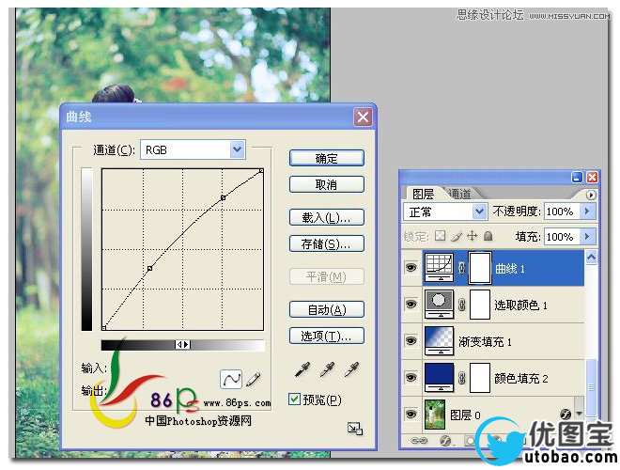The height and width of the screenshot is (470, 620).
Task: Click link icon on 颜色填充 2 layer
Action: point(461,378)
